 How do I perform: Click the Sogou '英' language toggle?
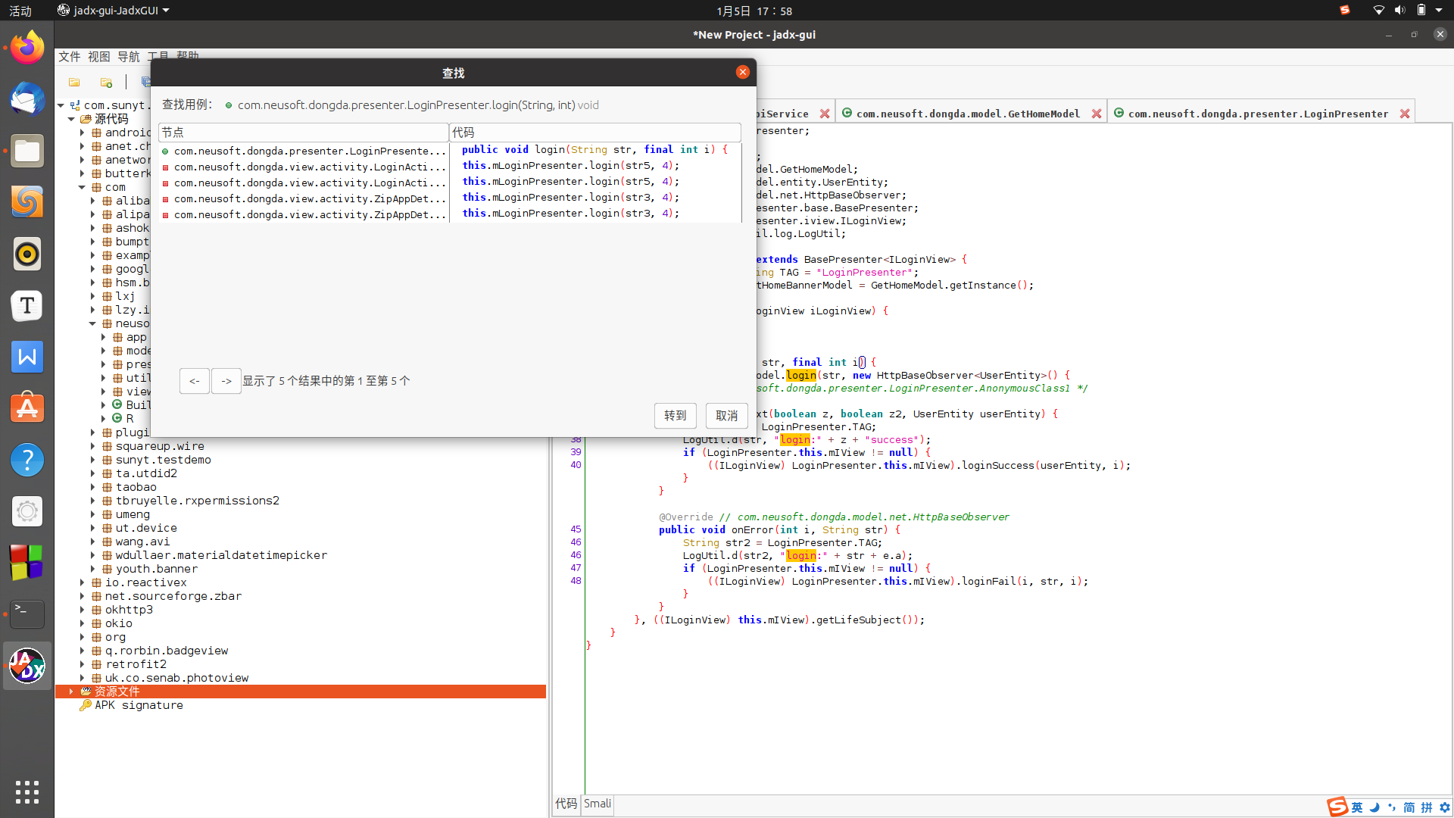click(1357, 807)
